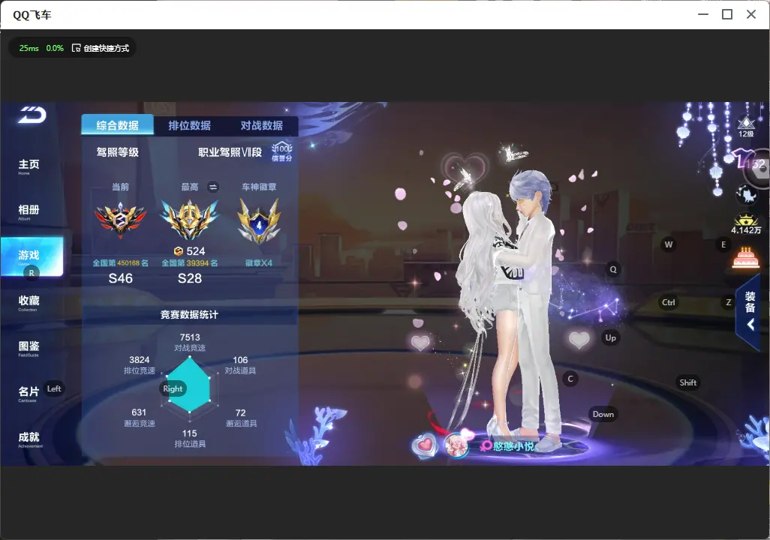Click the 72 邂逅道具 stat
The height and width of the screenshot is (540, 770).
pyautogui.click(x=241, y=418)
